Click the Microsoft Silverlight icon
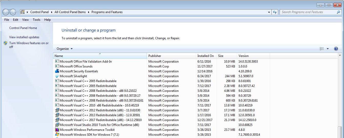Image resolution: width=344 pixels, height=138 pixels. pos(57,76)
